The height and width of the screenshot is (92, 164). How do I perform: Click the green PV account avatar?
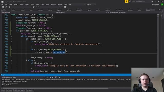pos(162,5)
